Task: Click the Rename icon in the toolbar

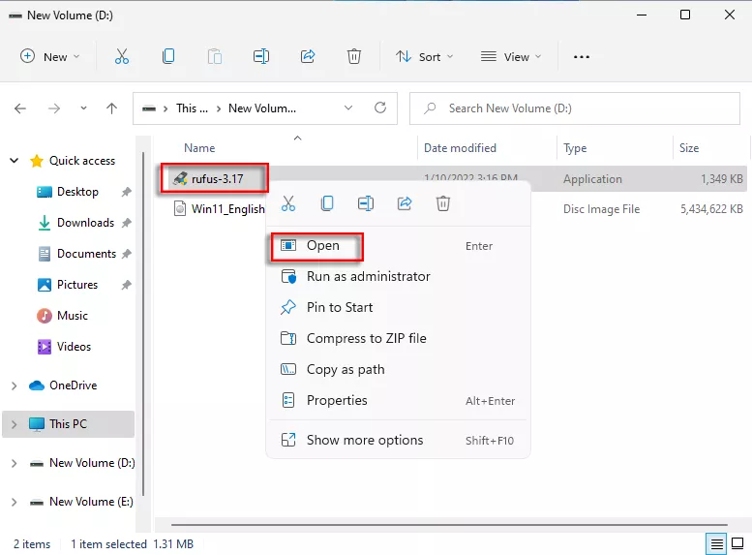Action: click(261, 57)
